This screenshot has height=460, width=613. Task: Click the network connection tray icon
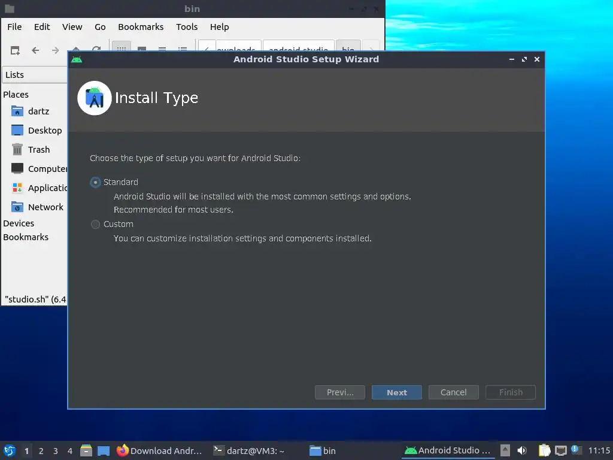coord(560,450)
